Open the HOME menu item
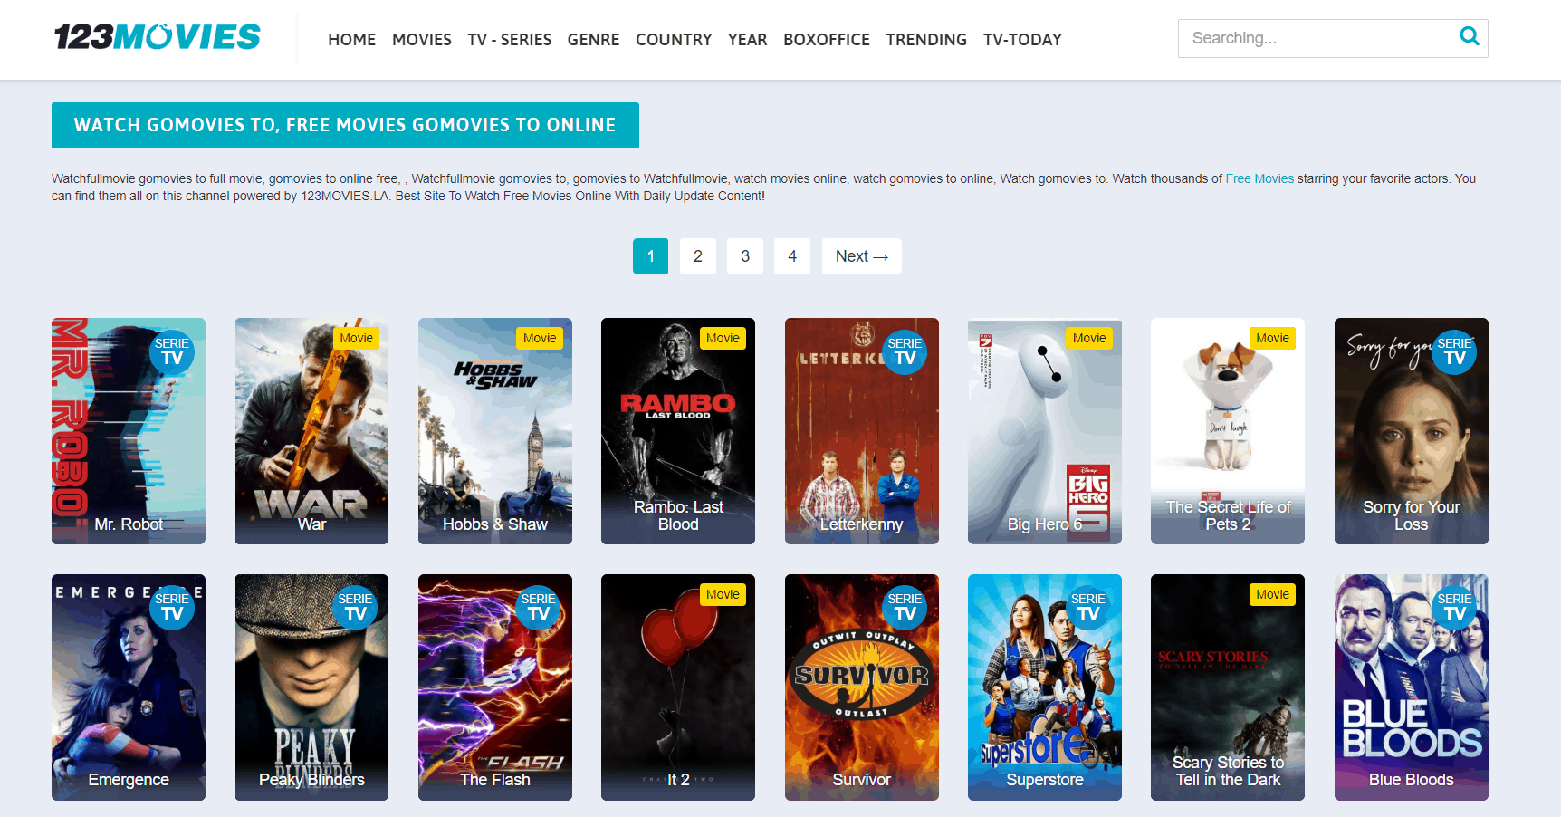Viewport: 1561px width, 817px height. click(x=351, y=40)
